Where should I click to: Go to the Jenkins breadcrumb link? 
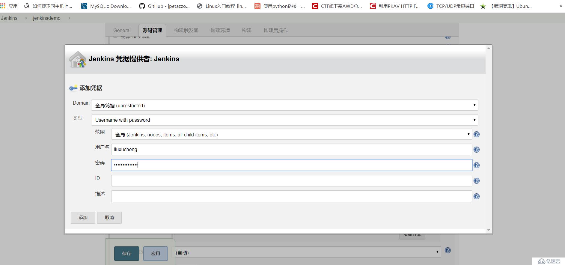9,18
